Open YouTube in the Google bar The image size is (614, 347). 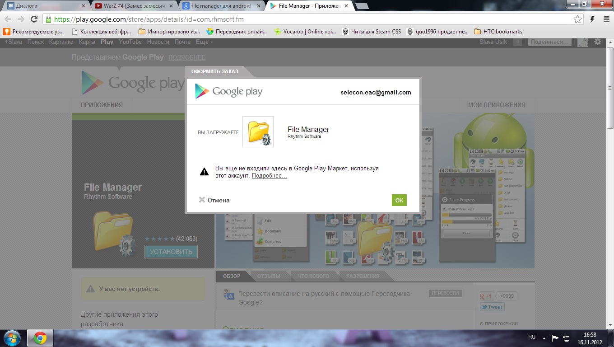[130, 42]
